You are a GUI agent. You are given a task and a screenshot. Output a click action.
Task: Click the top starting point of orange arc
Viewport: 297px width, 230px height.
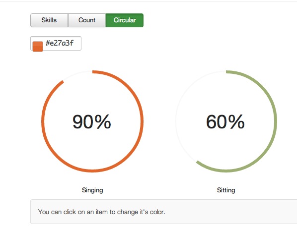pos(93,72)
